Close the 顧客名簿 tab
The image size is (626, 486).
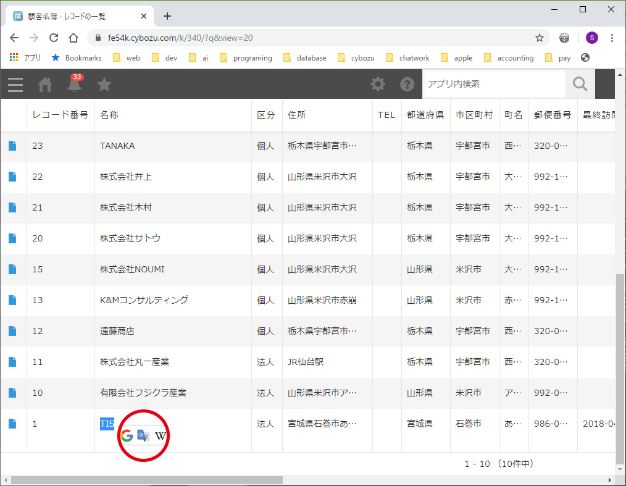click(x=144, y=17)
